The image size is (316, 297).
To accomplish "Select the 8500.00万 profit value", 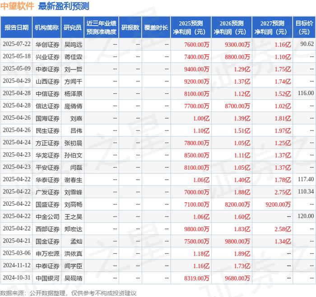I will tap(196, 155).
